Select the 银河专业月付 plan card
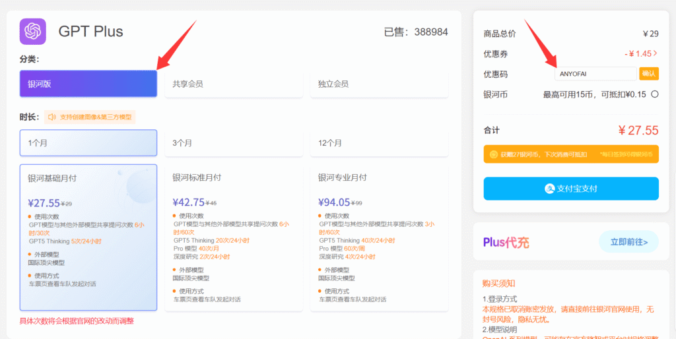The width and height of the screenshot is (676, 339). click(x=380, y=237)
